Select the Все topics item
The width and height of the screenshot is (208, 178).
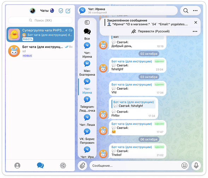point(87,34)
